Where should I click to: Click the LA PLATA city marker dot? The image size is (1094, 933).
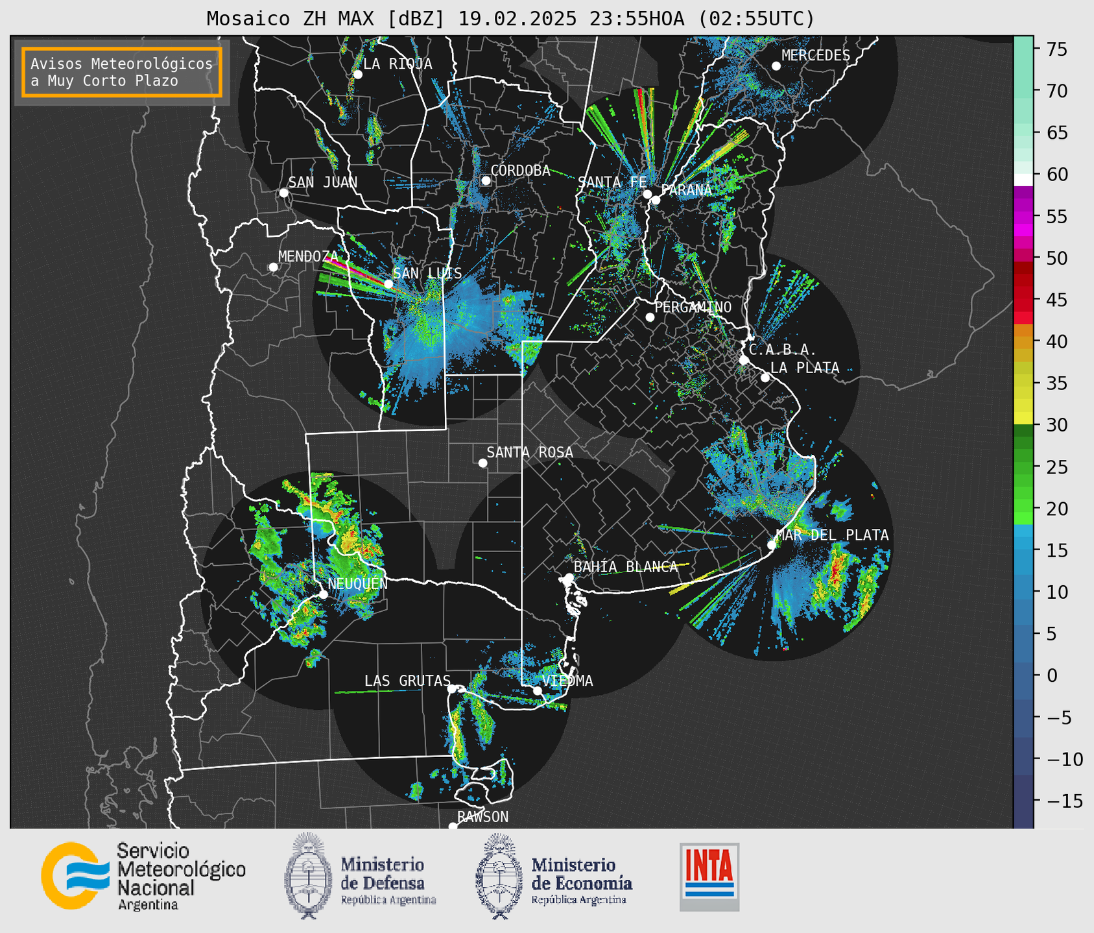[x=765, y=378]
